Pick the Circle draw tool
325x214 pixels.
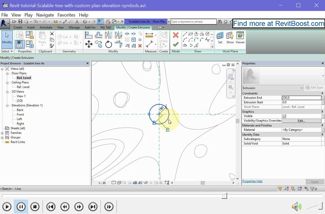click(x=207, y=34)
